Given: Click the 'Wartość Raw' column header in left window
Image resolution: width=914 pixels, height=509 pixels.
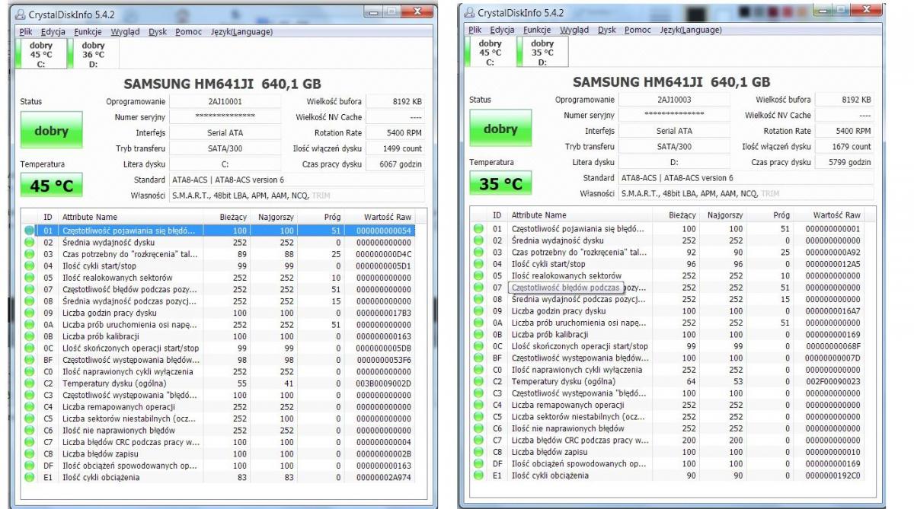Looking at the screenshot, I should 388,217.
